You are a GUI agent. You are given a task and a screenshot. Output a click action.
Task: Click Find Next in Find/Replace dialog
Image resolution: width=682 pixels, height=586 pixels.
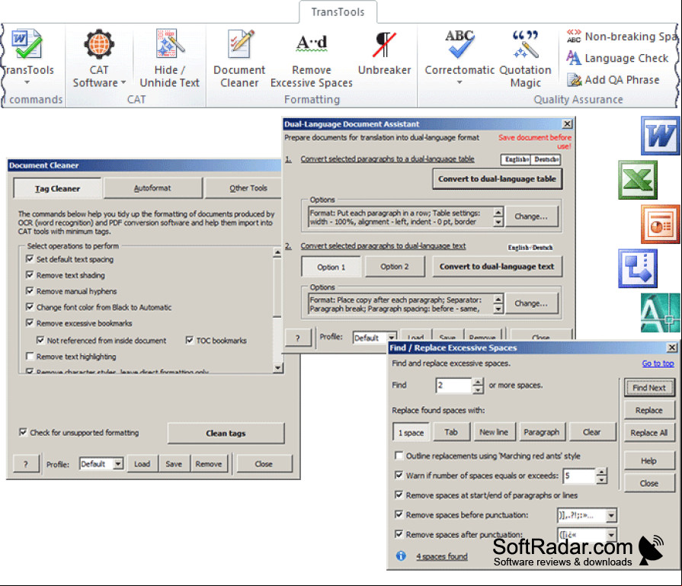point(649,388)
